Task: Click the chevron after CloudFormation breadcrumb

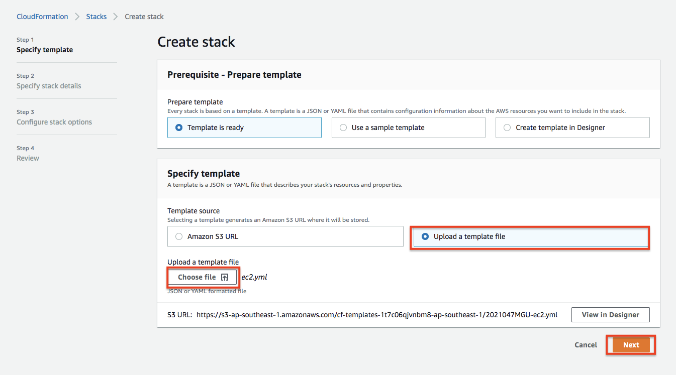Action: pyautogui.click(x=77, y=17)
